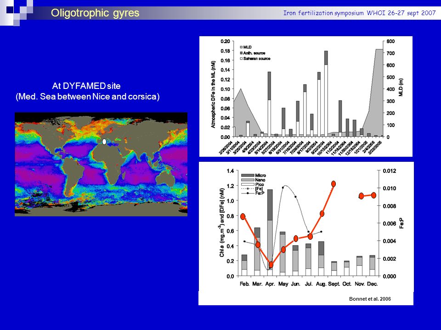This screenshot has height=330, width=441.
Task: Click the 'Atmospheric DFe in the ML (nM)' axis label
Action: point(213,94)
